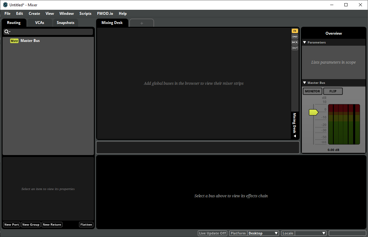Toggle the FX section button in mixing desk
368x237 pixels.
pos(295,31)
